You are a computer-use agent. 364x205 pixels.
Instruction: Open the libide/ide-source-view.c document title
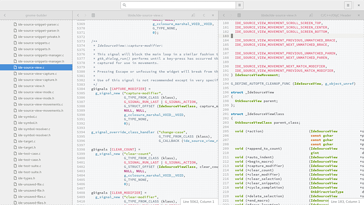click(x=145, y=15)
